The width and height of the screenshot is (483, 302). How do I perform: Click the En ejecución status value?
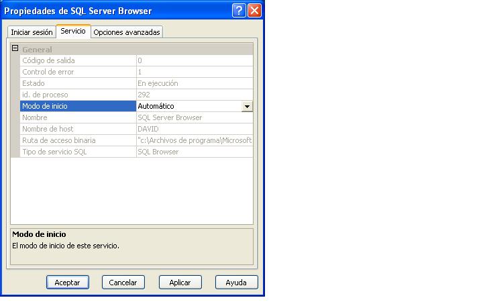[158, 83]
